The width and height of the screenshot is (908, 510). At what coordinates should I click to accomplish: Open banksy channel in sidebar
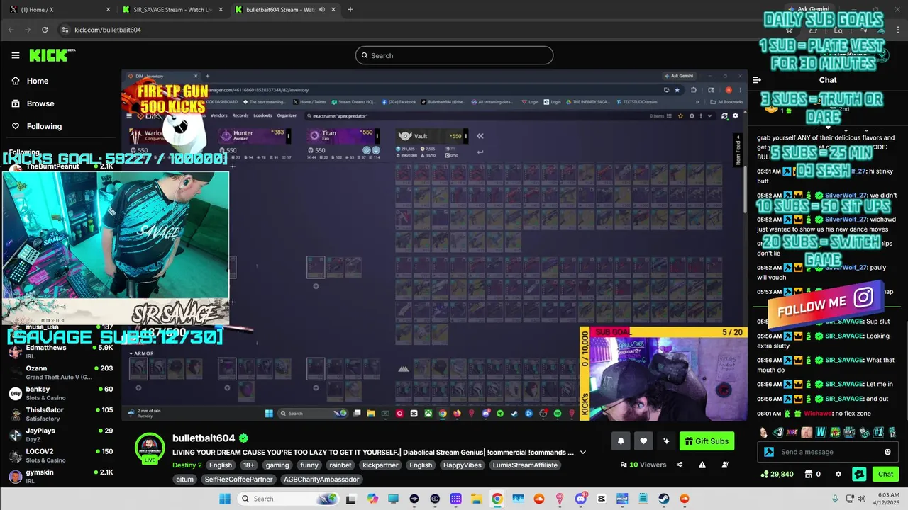click(x=60, y=393)
